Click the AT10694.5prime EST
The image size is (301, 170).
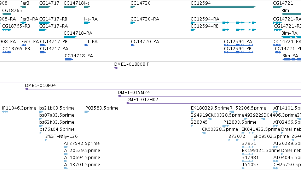pos(65,162)
